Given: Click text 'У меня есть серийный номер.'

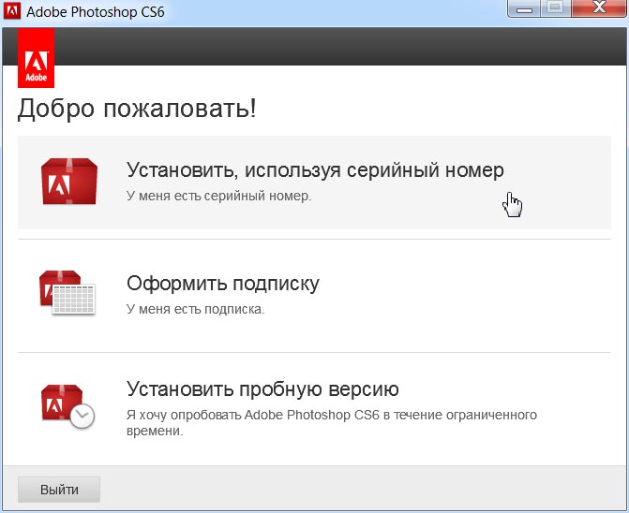Looking at the screenshot, I should [x=219, y=196].
